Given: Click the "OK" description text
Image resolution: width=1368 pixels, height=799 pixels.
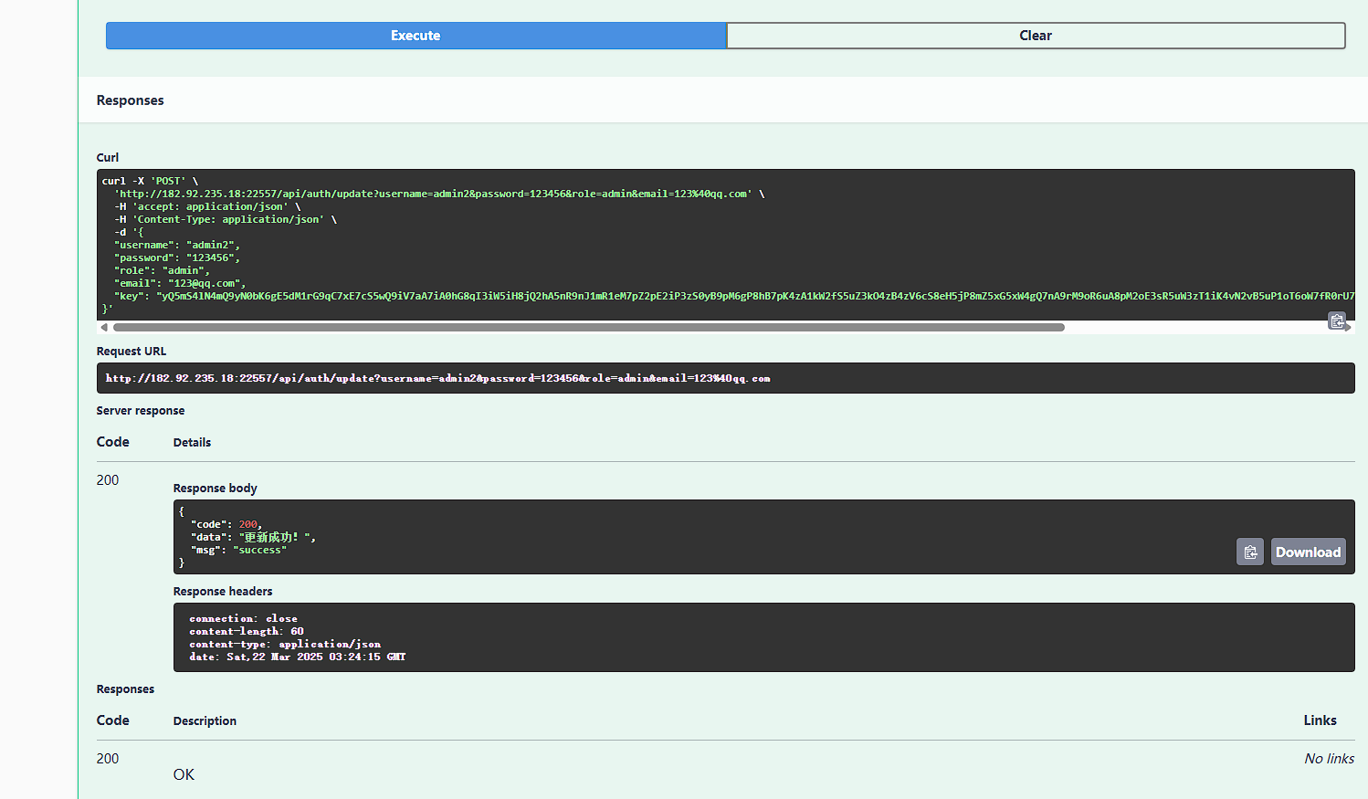Looking at the screenshot, I should (x=184, y=774).
